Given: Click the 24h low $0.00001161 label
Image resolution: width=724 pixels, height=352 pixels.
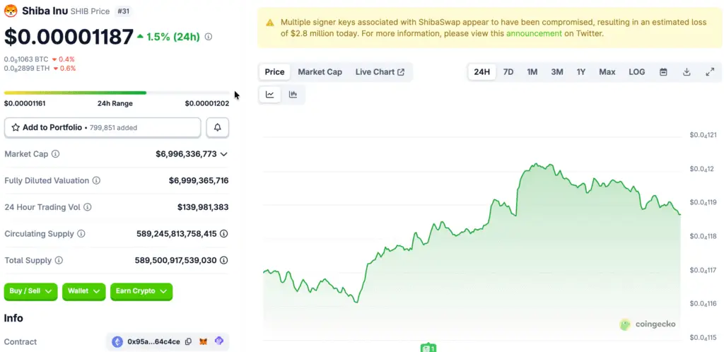Looking at the screenshot, I should pyautogui.click(x=25, y=103).
